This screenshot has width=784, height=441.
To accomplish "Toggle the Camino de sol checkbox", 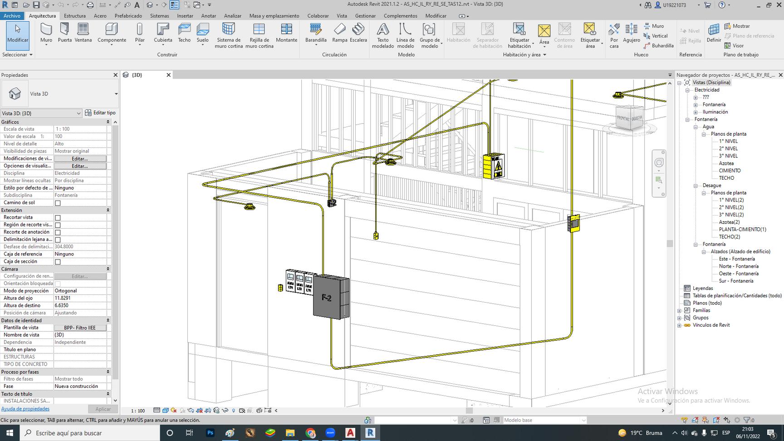I will [x=58, y=203].
